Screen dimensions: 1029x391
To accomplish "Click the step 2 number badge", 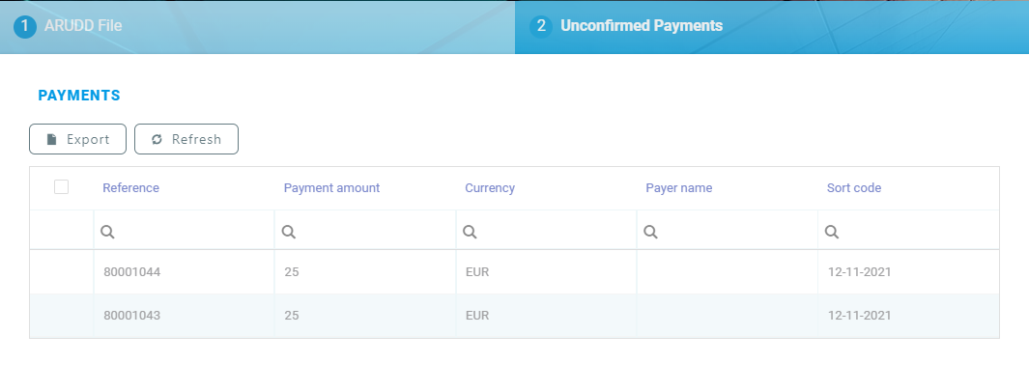I will click(x=541, y=27).
